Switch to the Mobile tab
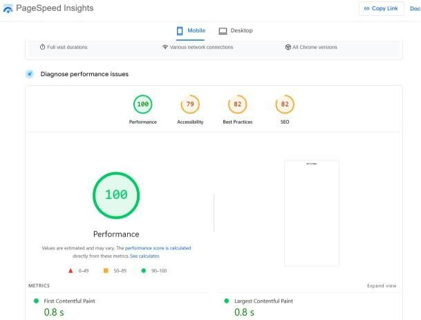Screen dimensions: 421x320 (191, 30)
